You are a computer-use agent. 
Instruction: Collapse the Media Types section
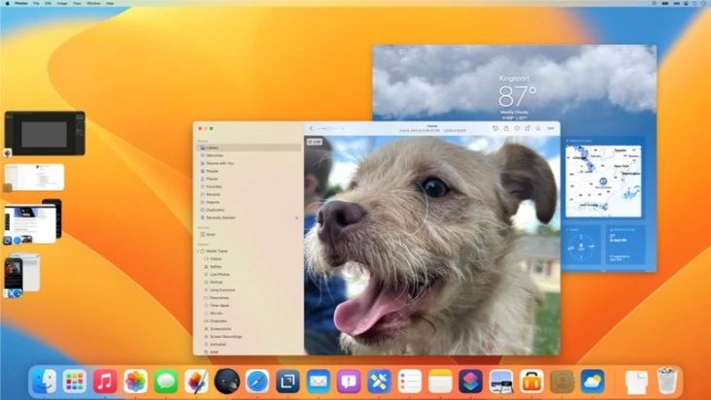click(198, 250)
